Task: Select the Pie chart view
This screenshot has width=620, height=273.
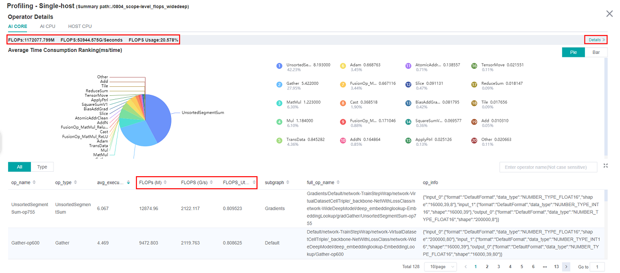Action: coord(573,52)
